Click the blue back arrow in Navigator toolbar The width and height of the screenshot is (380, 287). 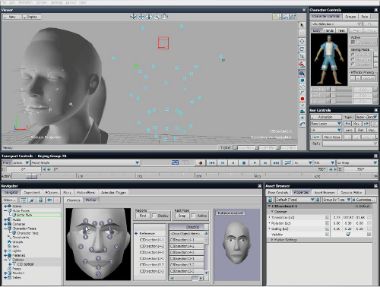pyautogui.click(x=49, y=200)
